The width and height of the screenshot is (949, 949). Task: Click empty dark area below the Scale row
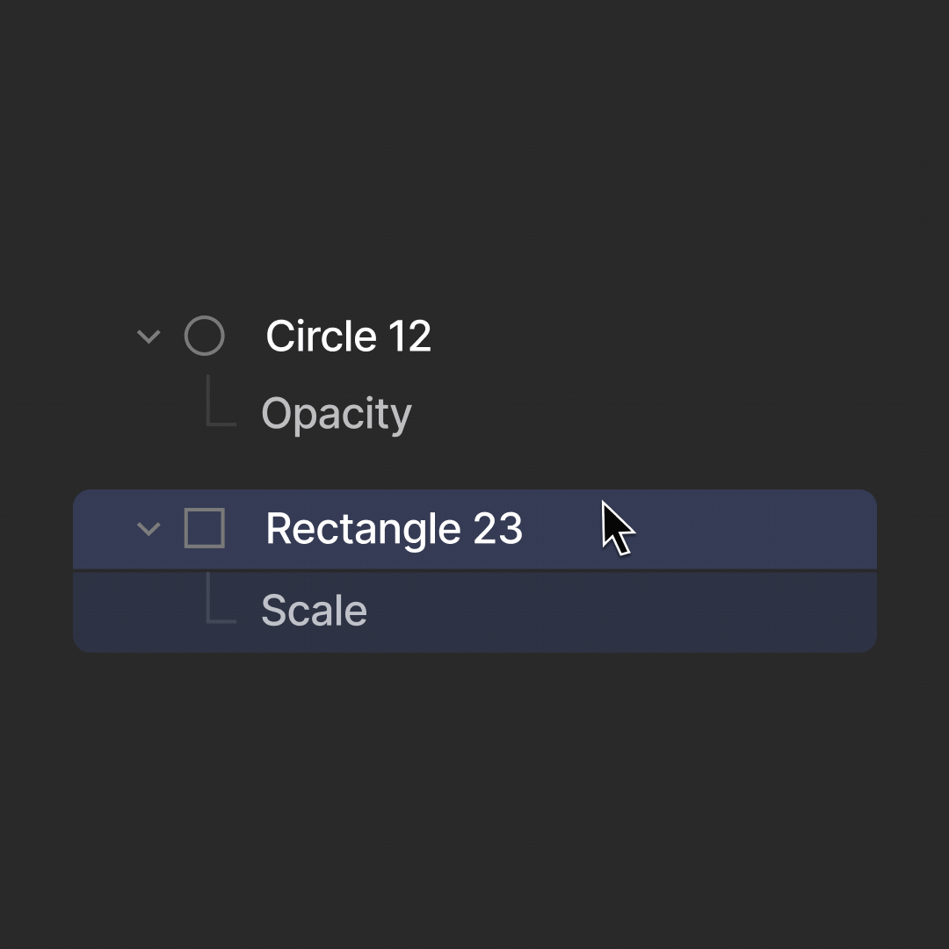(474, 799)
